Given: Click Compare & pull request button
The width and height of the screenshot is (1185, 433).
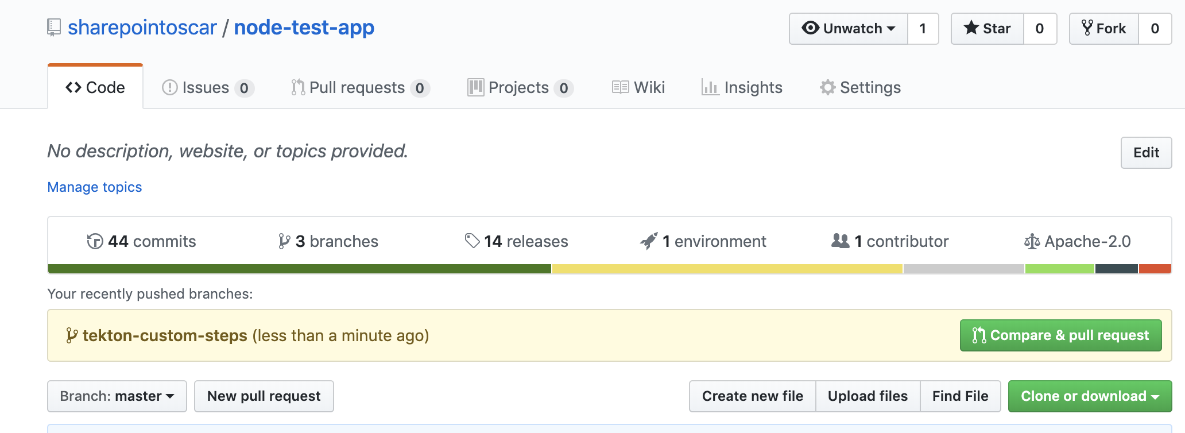Looking at the screenshot, I should click(1061, 335).
